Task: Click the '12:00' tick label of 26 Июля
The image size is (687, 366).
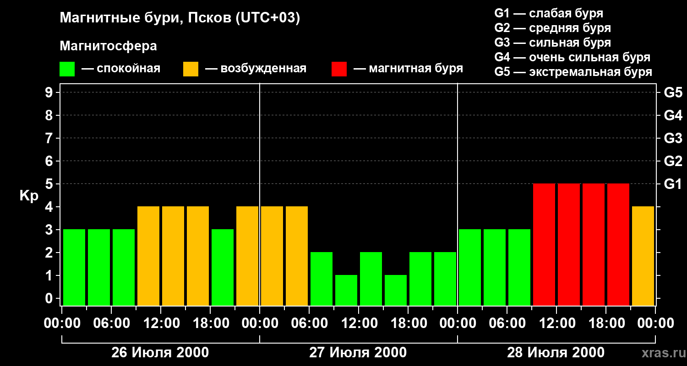Action: pyautogui.click(x=161, y=323)
